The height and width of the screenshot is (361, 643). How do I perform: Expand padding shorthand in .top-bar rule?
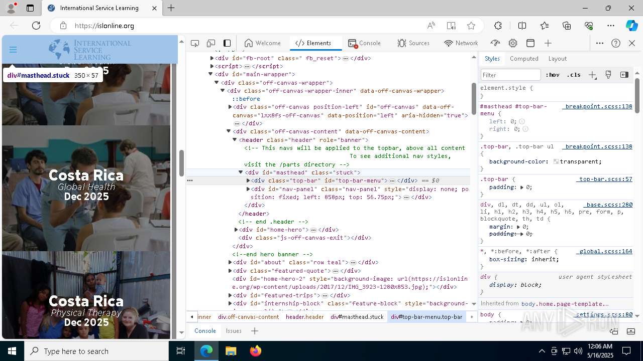point(521,187)
